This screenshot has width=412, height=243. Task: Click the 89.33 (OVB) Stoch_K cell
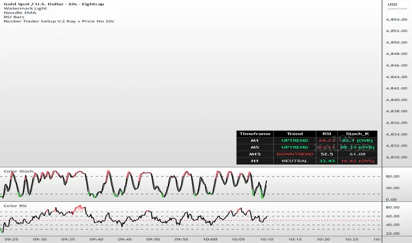(x=357, y=148)
